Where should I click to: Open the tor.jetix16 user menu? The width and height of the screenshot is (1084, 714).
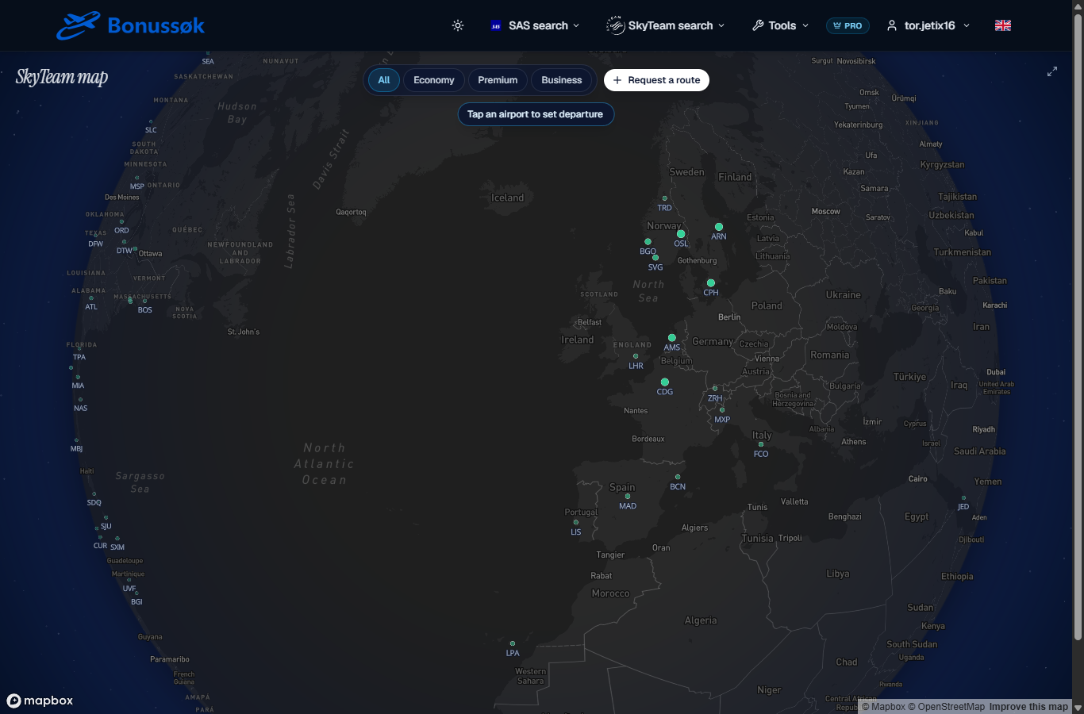tap(928, 25)
